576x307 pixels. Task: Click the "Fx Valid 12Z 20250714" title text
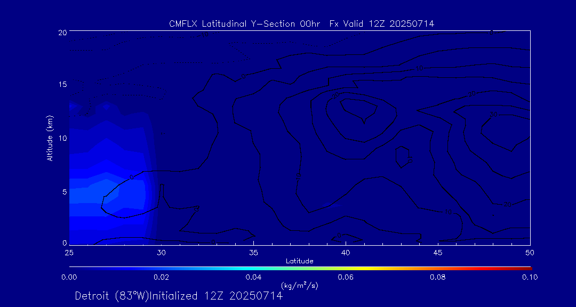point(382,24)
